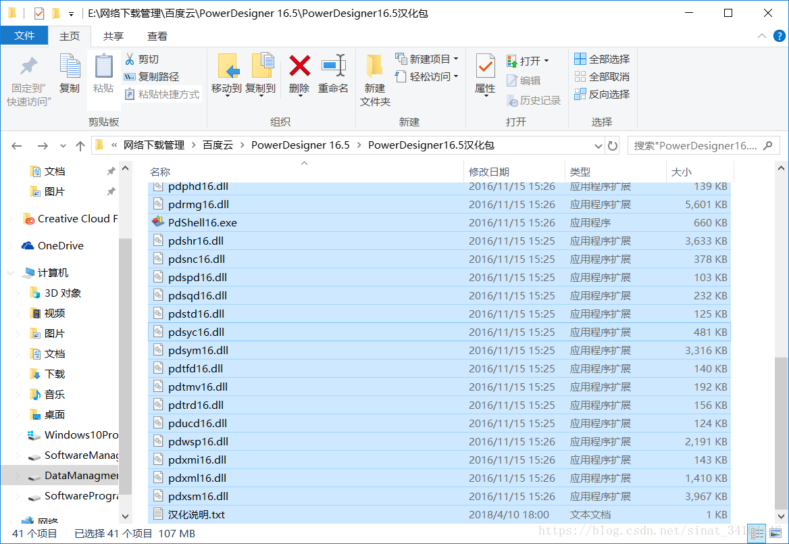Choose 粘贴快捷方式 (Paste shortcut)
The height and width of the screenshot is (544, 789).
(162, 94)
